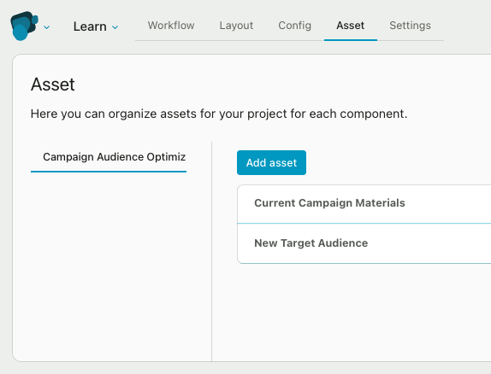Screen dimensions: 491x374
Task: Click the Current Campaign Materials title text
Action: tap(329, 203)
